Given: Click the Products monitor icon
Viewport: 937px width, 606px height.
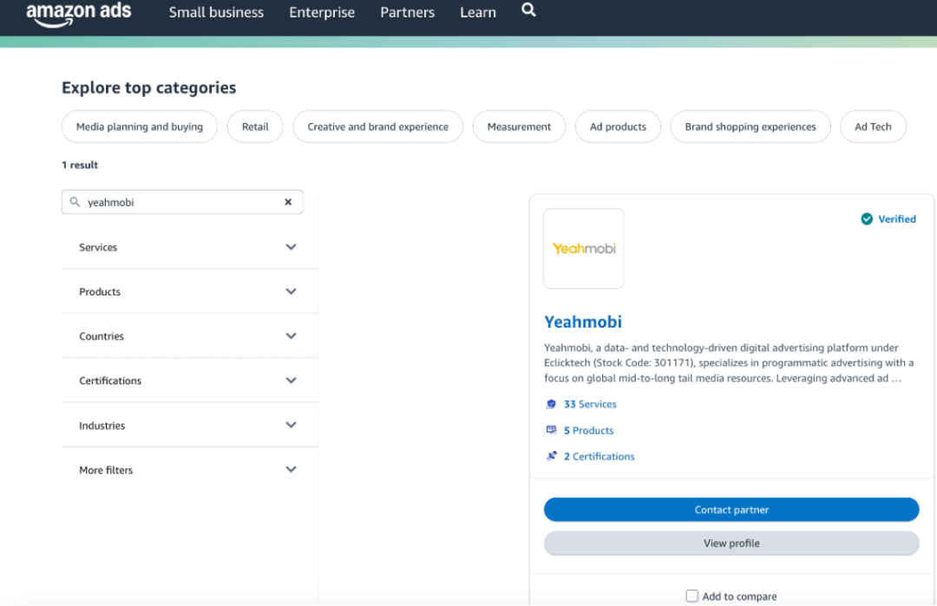Looking at the screenshot, I should click(x=551, y=430).
